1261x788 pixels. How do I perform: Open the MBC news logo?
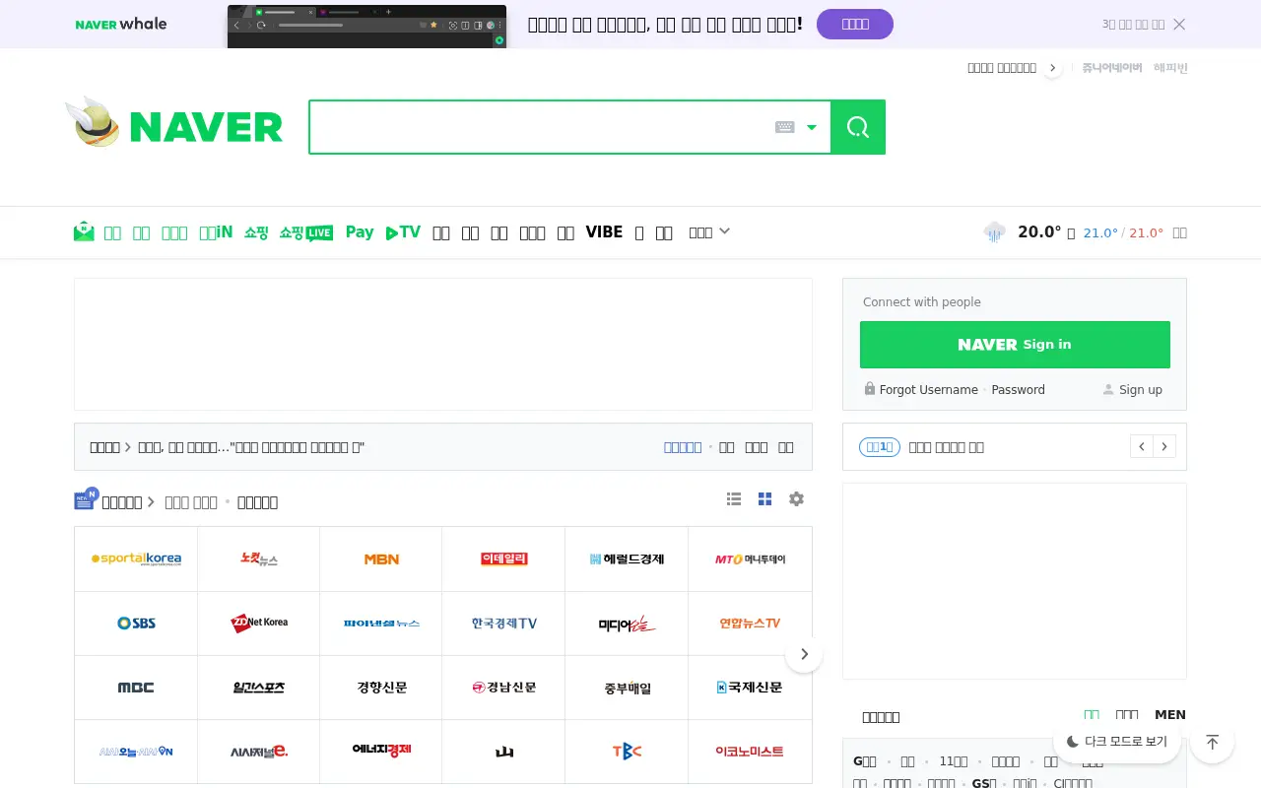click(x=136, y=688)
